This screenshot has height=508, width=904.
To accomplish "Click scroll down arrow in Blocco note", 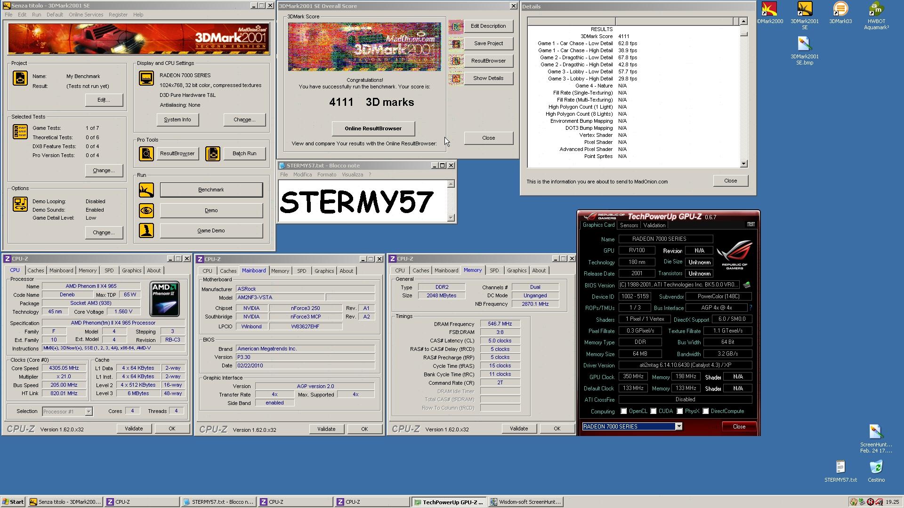I will pos(451,218).
